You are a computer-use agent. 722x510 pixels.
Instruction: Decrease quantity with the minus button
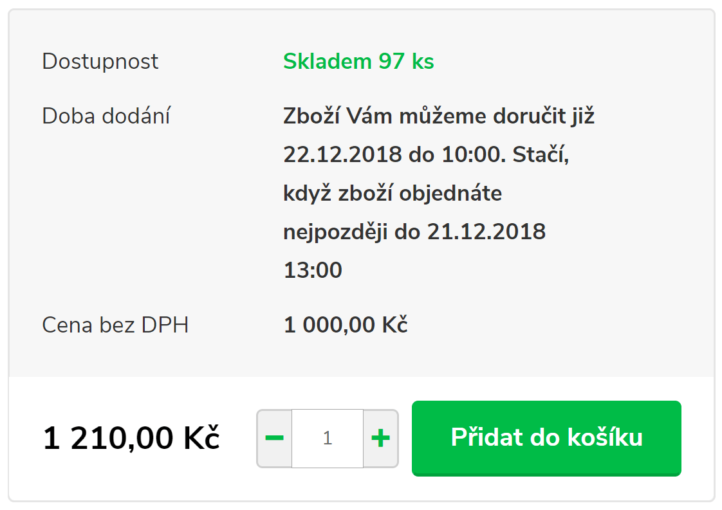tap(274, 439)
